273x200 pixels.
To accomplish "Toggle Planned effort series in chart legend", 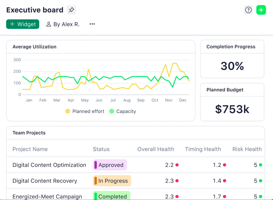I will [x=85, y=111].
